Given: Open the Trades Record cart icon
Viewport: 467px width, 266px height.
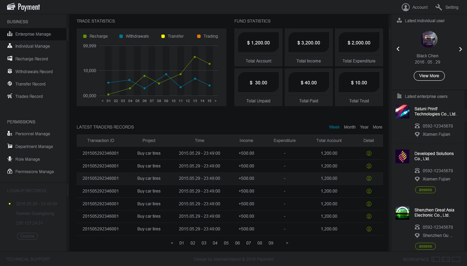Looking at the screenshot, I should pyautogui.click(x=10, y=96).
